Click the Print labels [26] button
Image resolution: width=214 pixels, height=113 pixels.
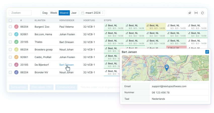coord(42,87)
